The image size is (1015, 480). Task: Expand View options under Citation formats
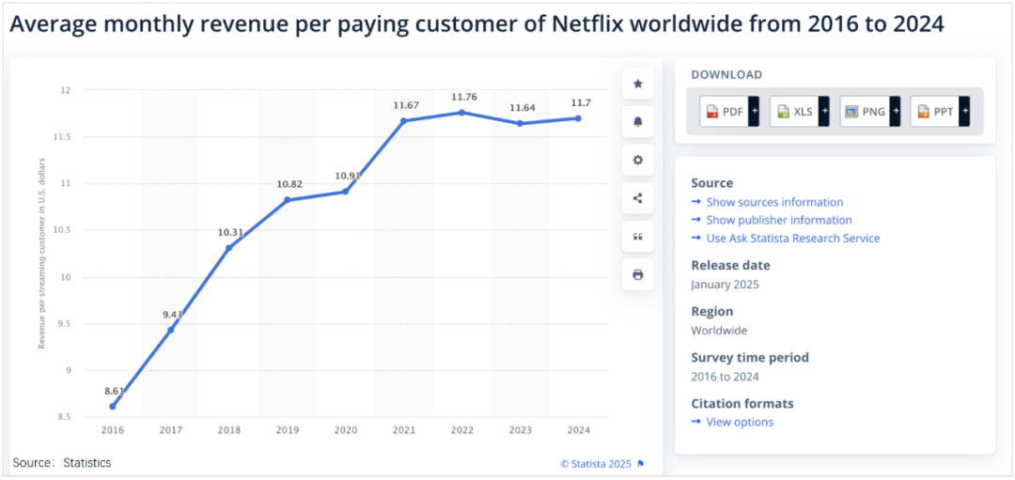739,422
